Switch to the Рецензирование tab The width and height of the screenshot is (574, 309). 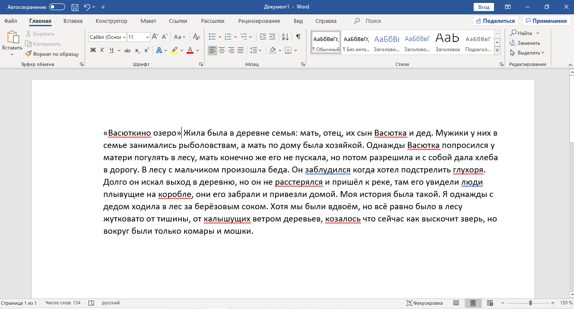259,21
